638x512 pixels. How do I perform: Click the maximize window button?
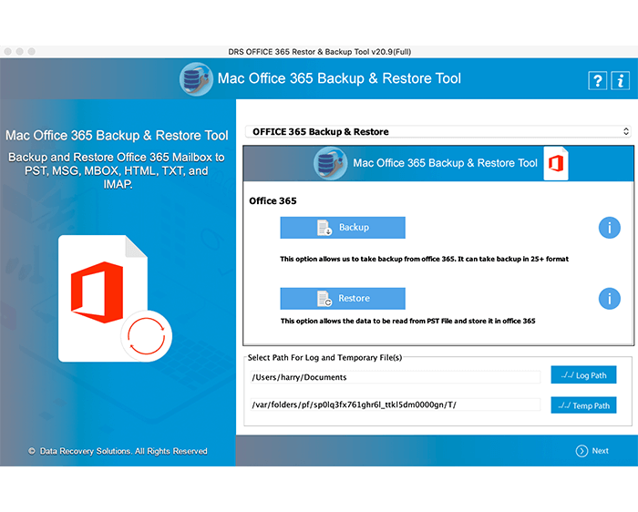(32, 51)
